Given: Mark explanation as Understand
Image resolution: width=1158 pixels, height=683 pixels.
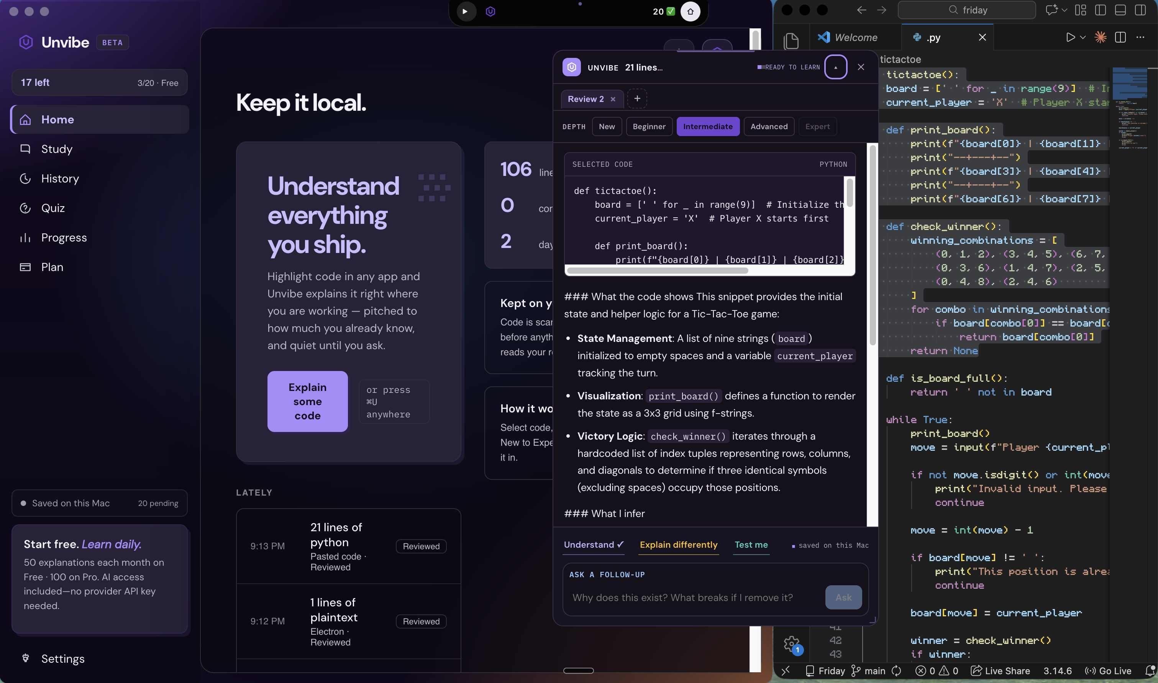Looking at the screenshot, I should (x=594, y=545).
